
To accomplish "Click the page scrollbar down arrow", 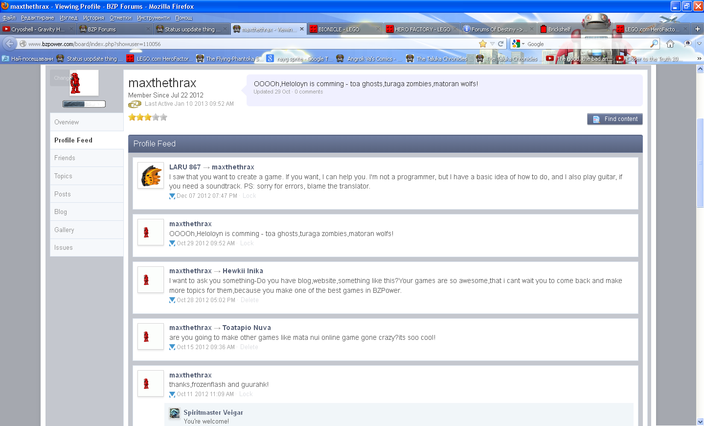I will [x=700, y=422].
